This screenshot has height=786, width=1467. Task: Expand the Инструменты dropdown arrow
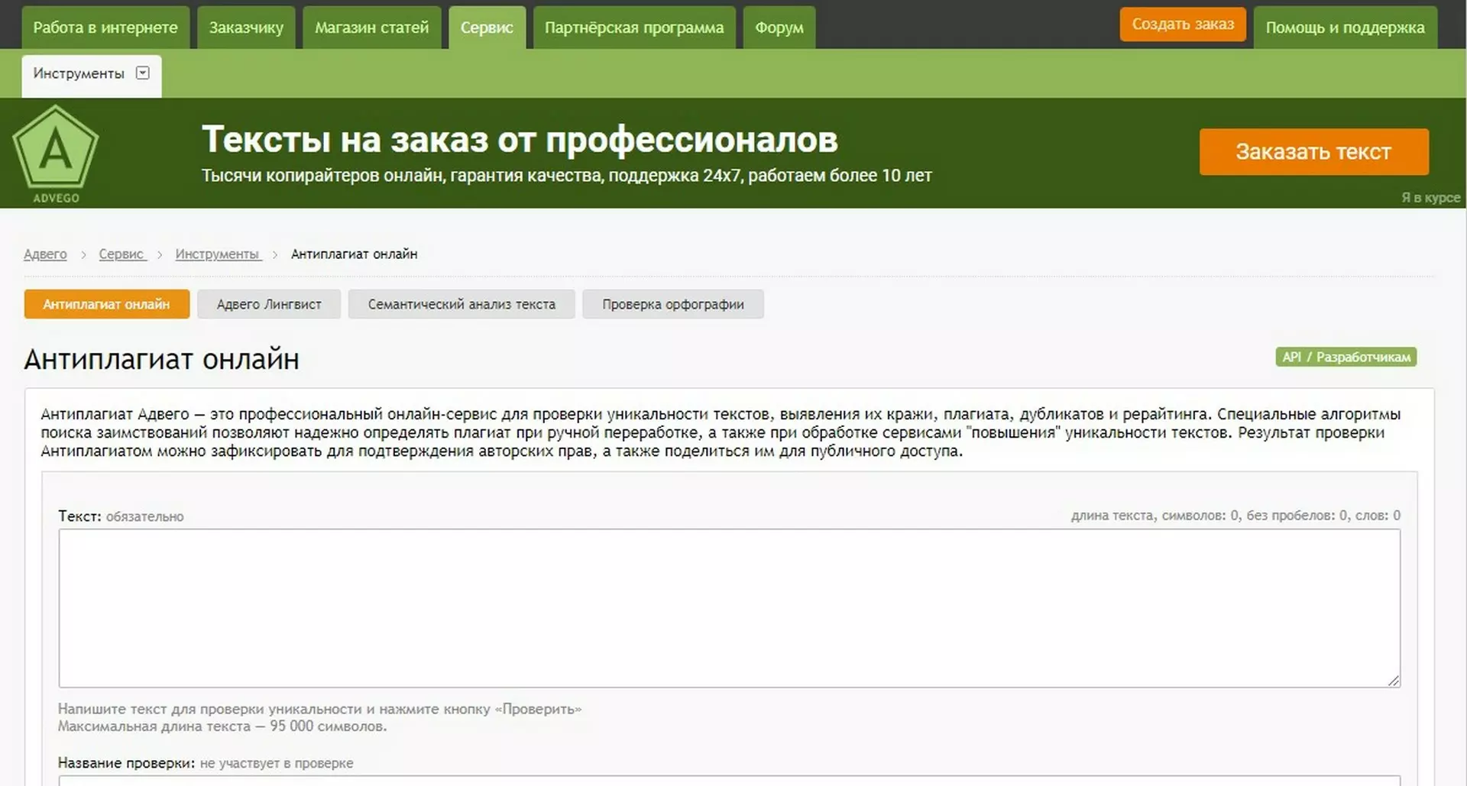pyautogui.click(x=142, y=73)
